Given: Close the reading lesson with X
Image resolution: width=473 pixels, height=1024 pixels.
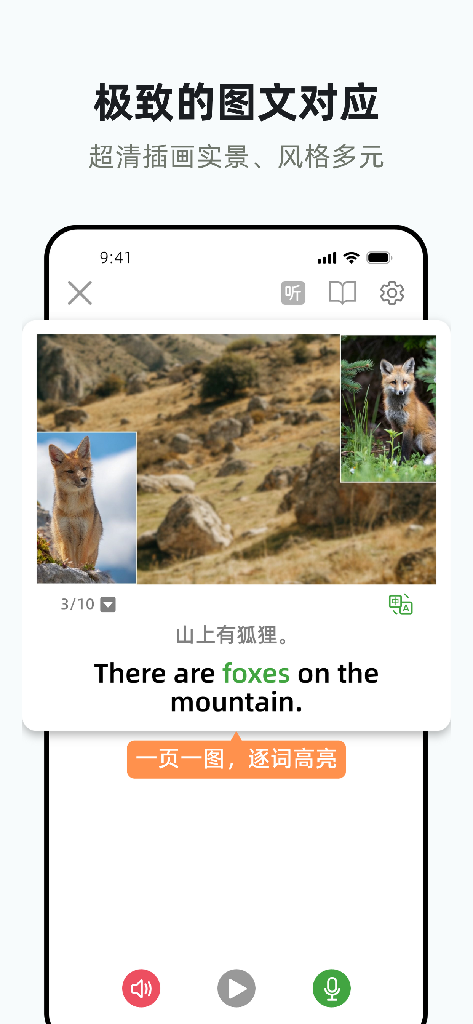Looking at the screenshot, I should [80, 293].
